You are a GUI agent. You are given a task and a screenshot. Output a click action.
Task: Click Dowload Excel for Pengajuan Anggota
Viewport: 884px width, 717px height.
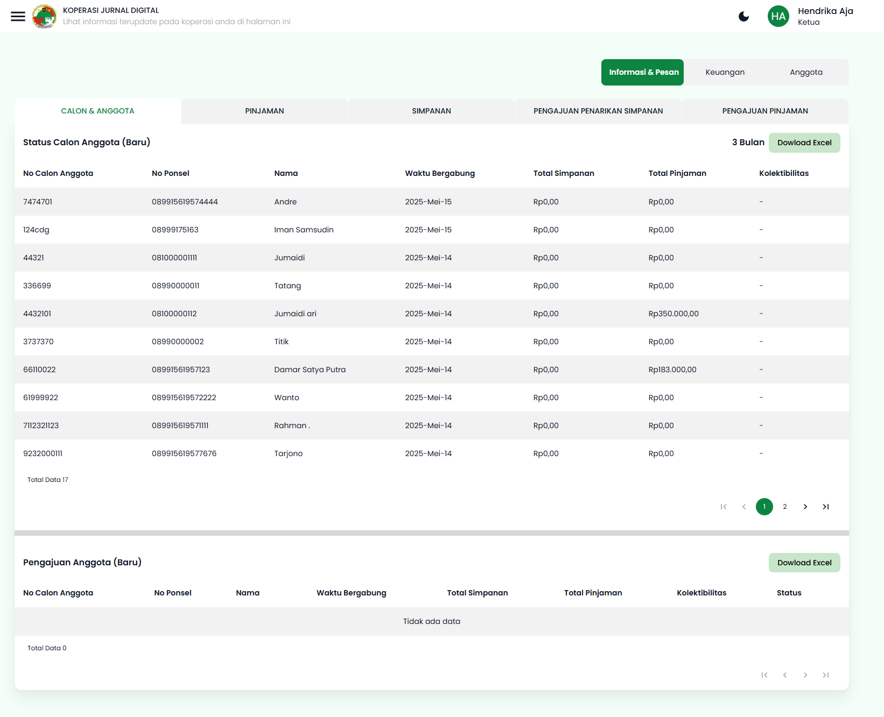pyautogui.click(x=804, y=562)
